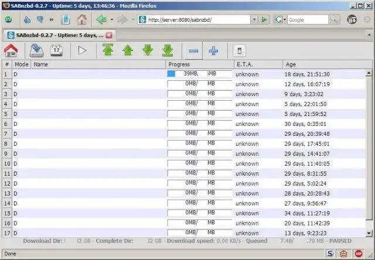
Task: Click scrollbar up arrow of queue list
Action: 369,73
